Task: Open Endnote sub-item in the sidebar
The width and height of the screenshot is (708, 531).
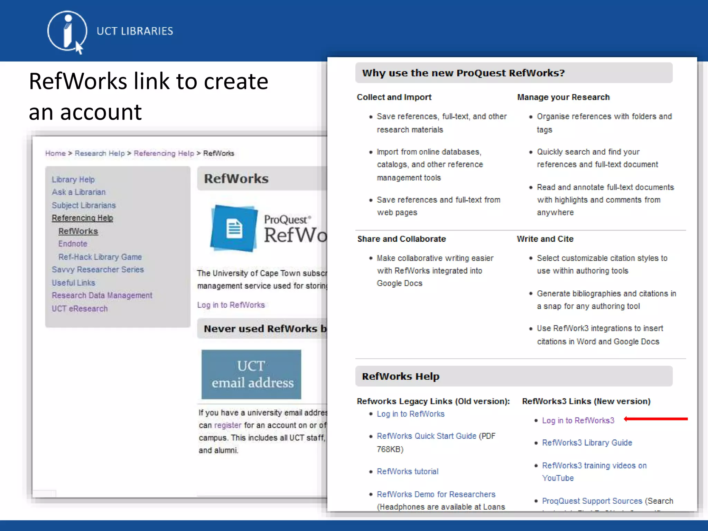Action: [x=73, y=244]
